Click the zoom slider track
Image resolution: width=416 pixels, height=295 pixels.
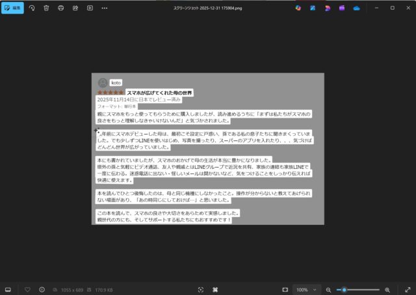(x=361, y=289)
